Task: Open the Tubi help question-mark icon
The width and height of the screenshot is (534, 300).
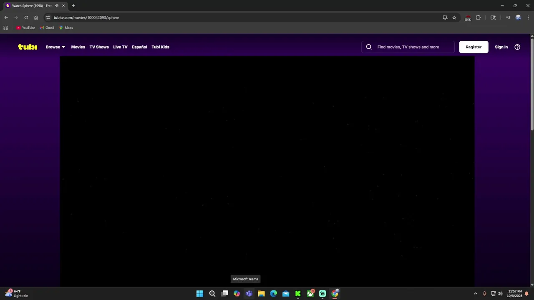Action: pyautogui.click(x=517, y=47)
